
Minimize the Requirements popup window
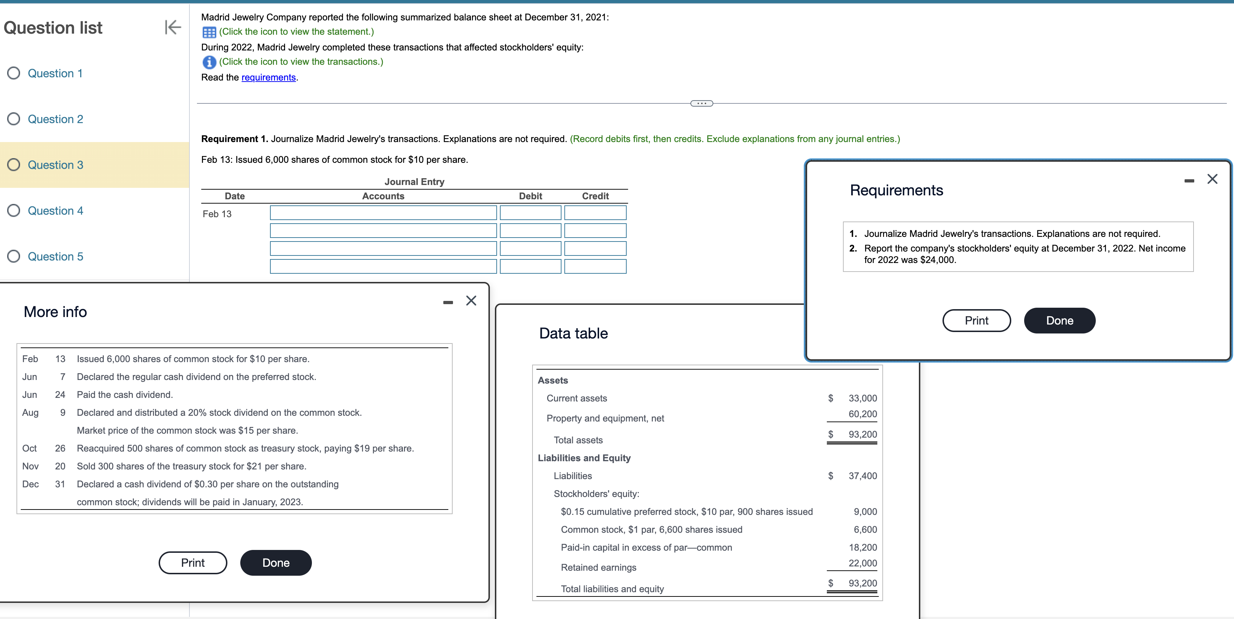click(1189, 180)
